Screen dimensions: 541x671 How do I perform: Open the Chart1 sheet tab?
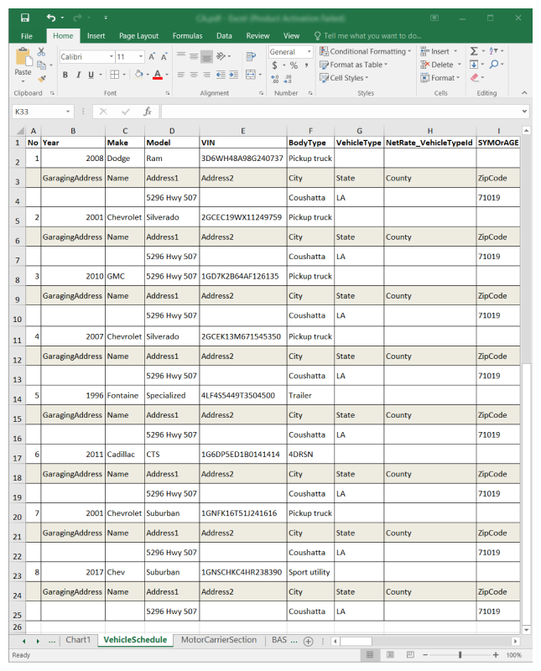tap(78, 640)
